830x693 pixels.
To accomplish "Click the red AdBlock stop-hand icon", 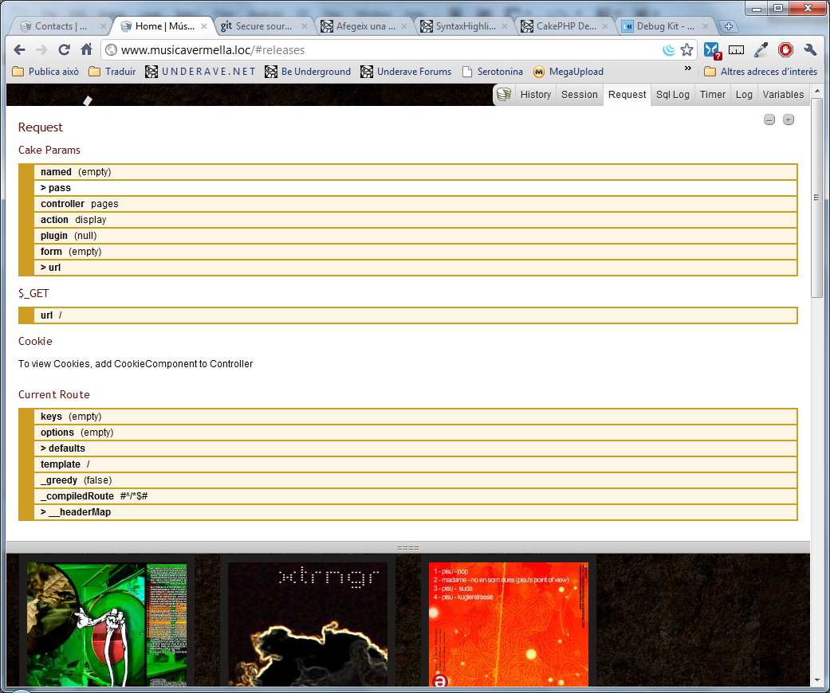I will [786, 50].
